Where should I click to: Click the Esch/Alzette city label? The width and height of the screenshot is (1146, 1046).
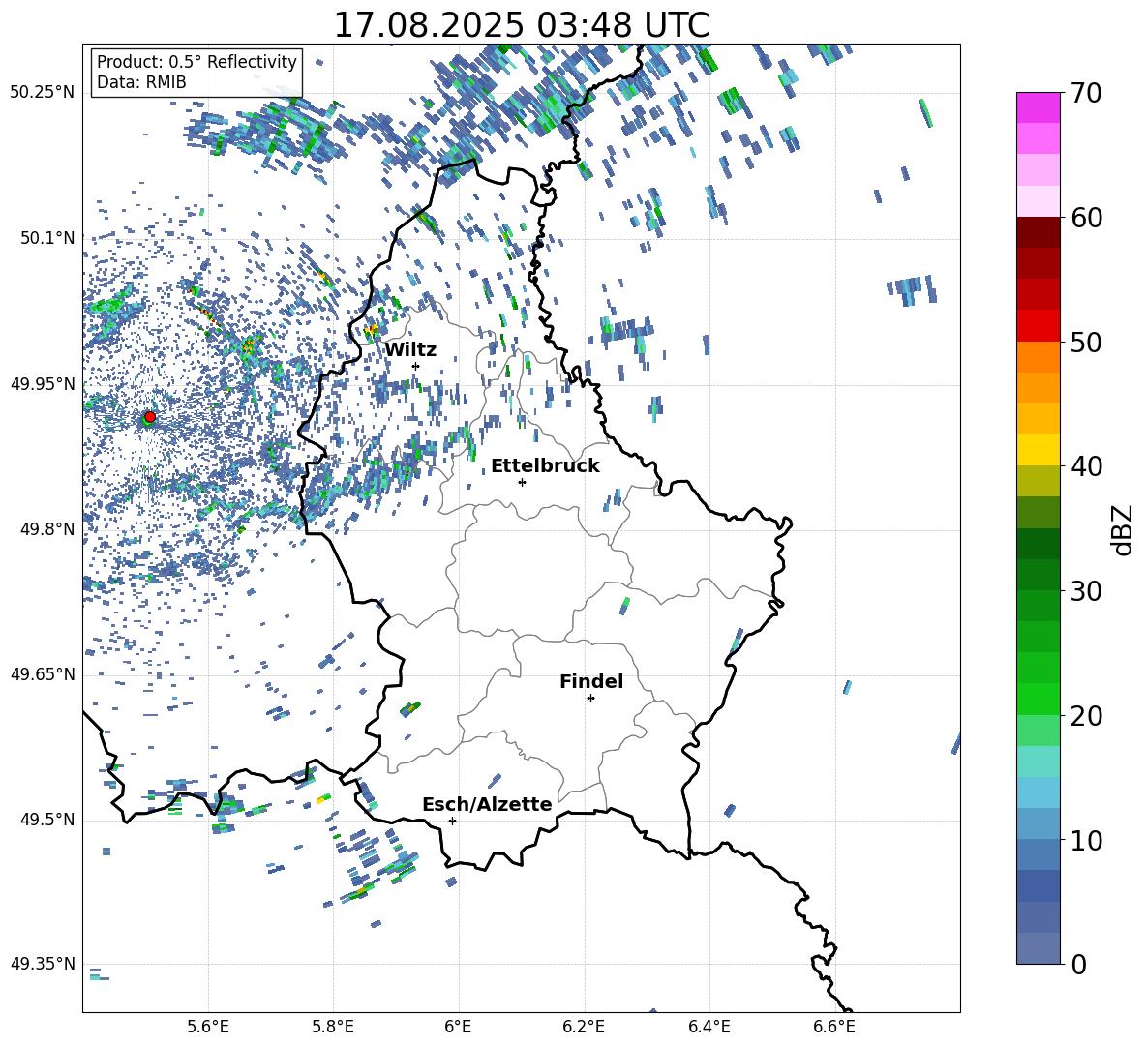click(x=488, y=805)
